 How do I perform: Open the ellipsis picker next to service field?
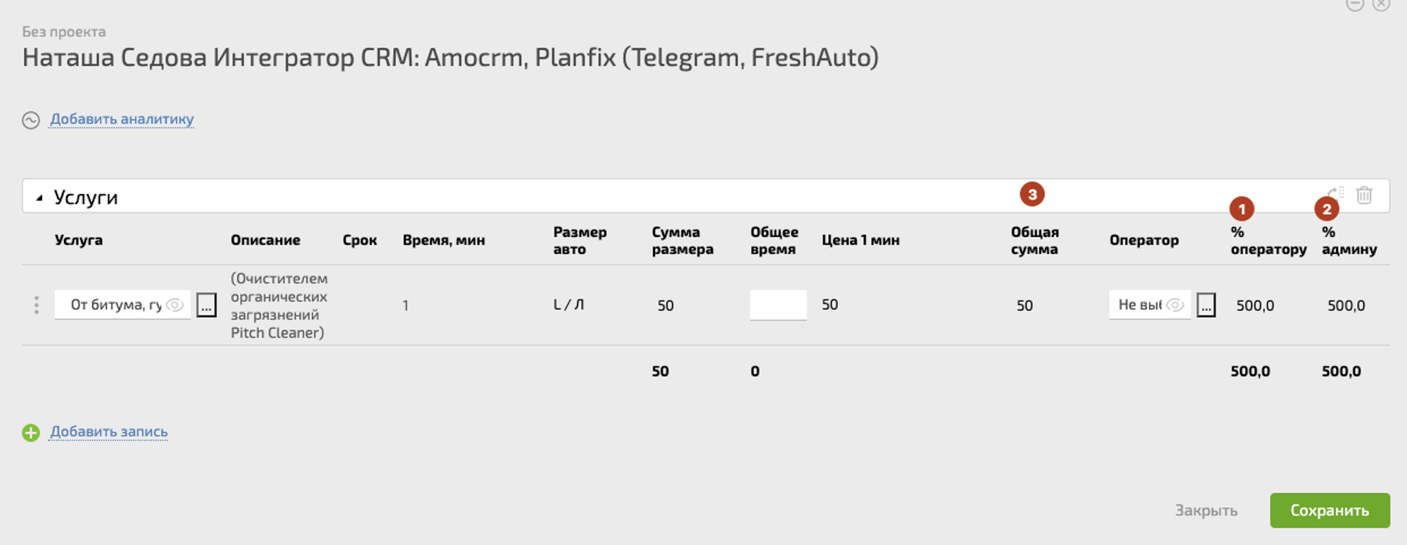click(206, 305)
